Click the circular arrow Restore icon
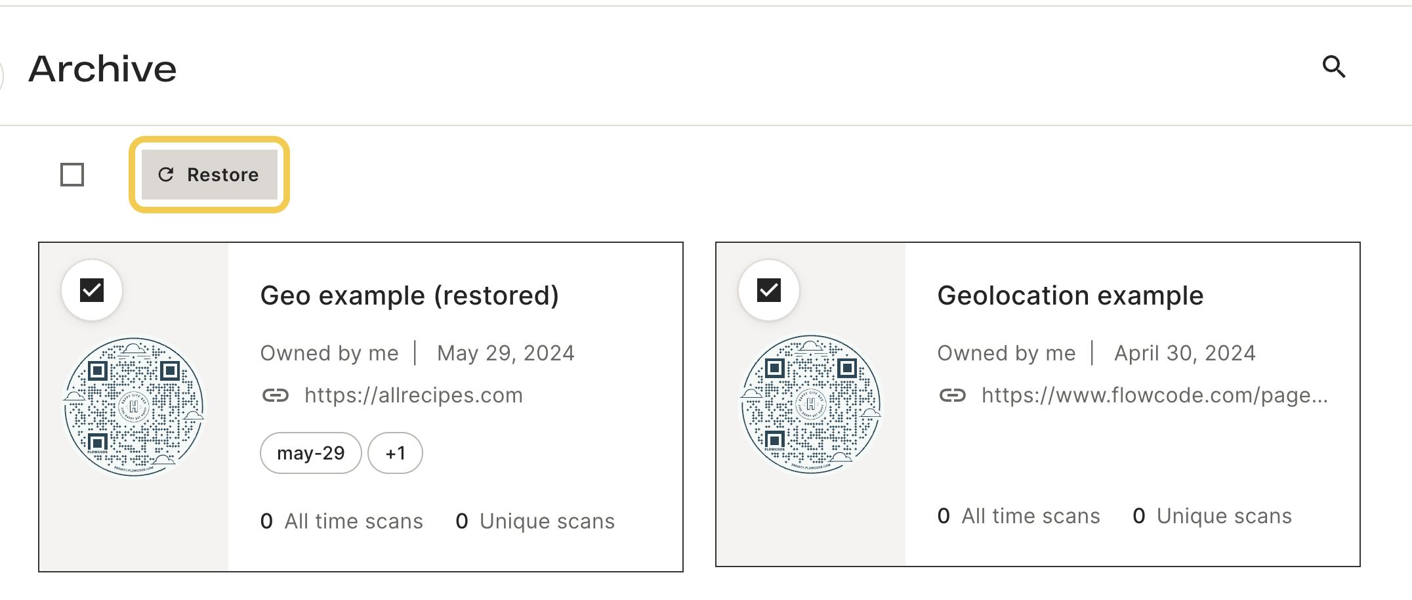Screen dimensions: 1412x600 (166, 174)
